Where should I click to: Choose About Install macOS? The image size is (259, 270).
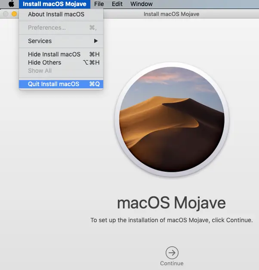pos(61,14)
